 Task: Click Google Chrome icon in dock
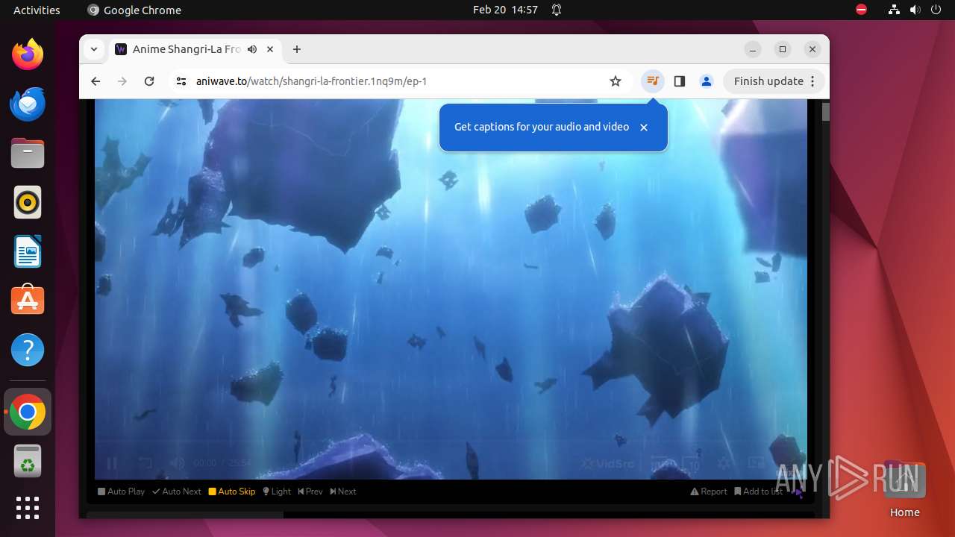point(28,412)
